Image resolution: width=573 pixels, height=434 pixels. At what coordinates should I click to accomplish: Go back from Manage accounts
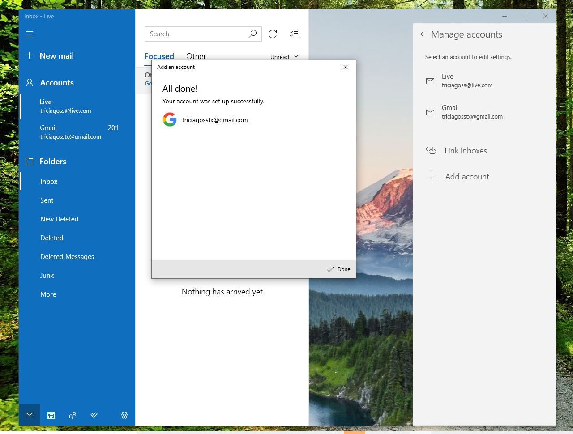click(x=422, y=34)
